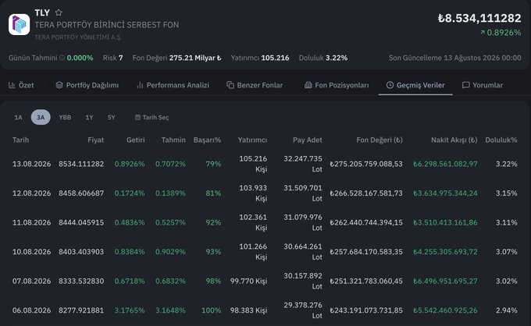Click the header price ₺8.534,111282
Screen dimensions: 531x326
[479, 18]
